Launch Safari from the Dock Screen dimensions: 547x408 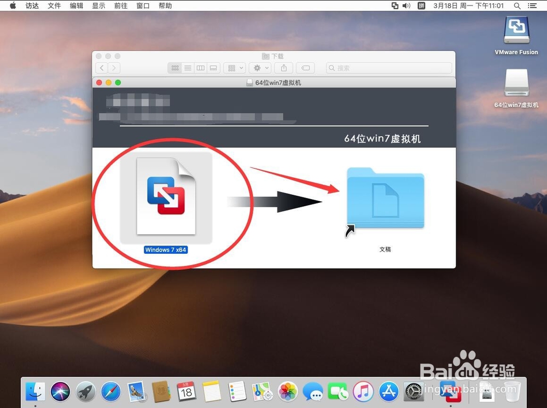click(x=112, y=392)
